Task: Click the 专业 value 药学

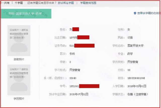Action: [130, 54]
